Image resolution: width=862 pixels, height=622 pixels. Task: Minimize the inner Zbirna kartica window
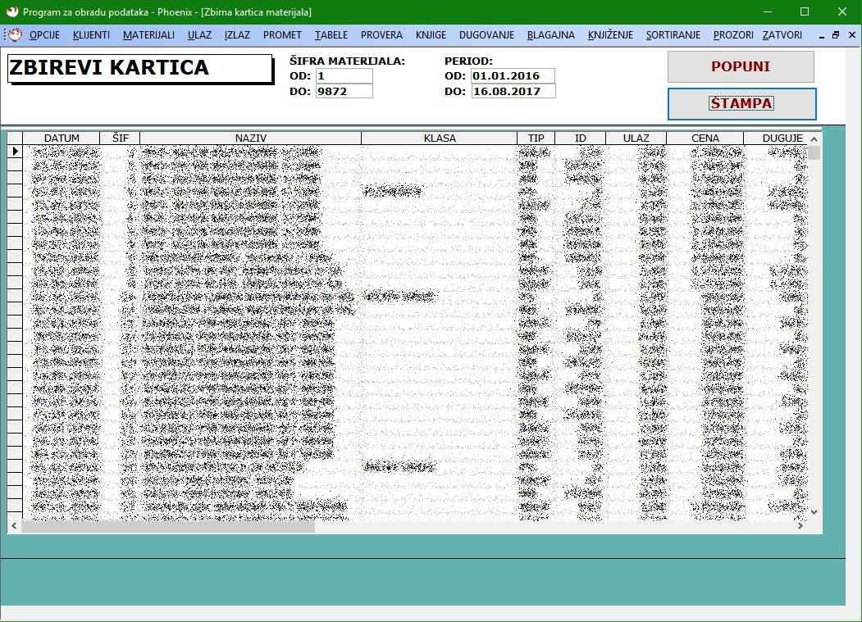click(x=821, y=35)
